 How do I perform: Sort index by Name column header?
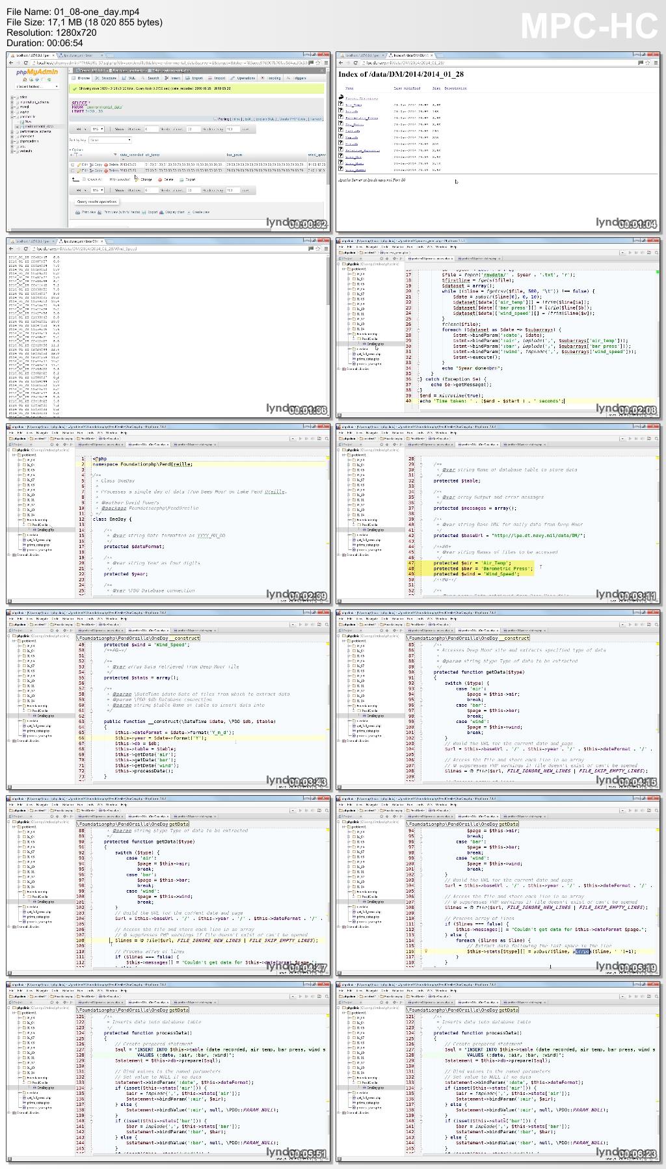pyautogui.click(x=349, y=88)
